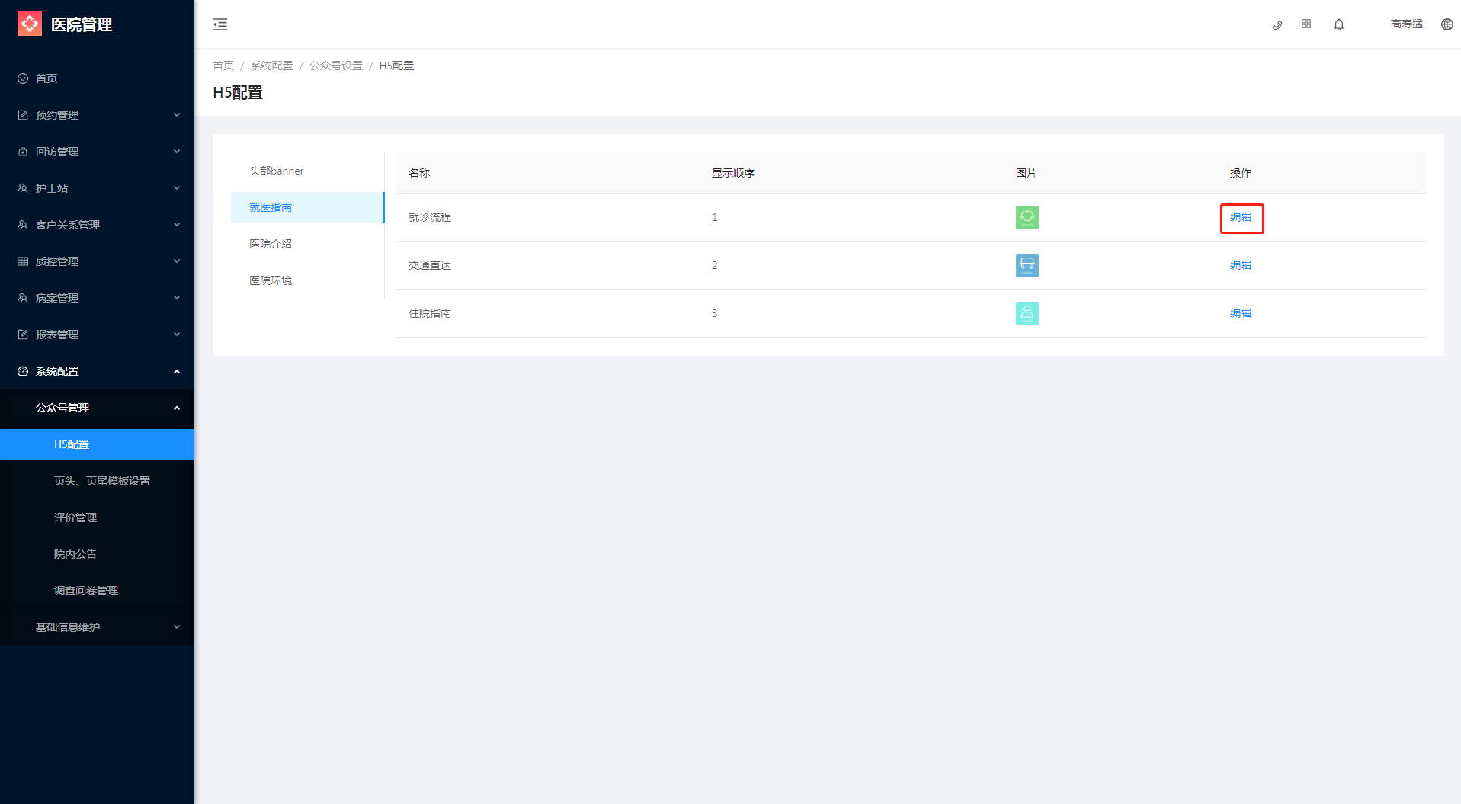The image size is (1461, 804).
Task: Click the 病案管理 icon in the sidebar
Action: point(23,298)
